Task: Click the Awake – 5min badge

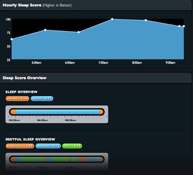Action: [x=18, y=98]
